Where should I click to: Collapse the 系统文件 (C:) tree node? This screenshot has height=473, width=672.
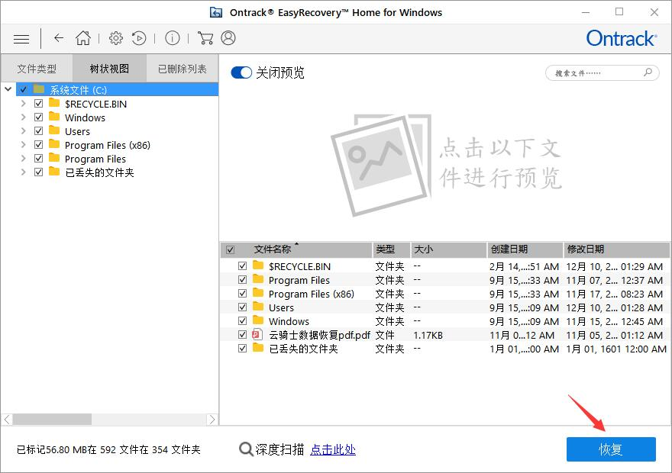coord(8,89)
